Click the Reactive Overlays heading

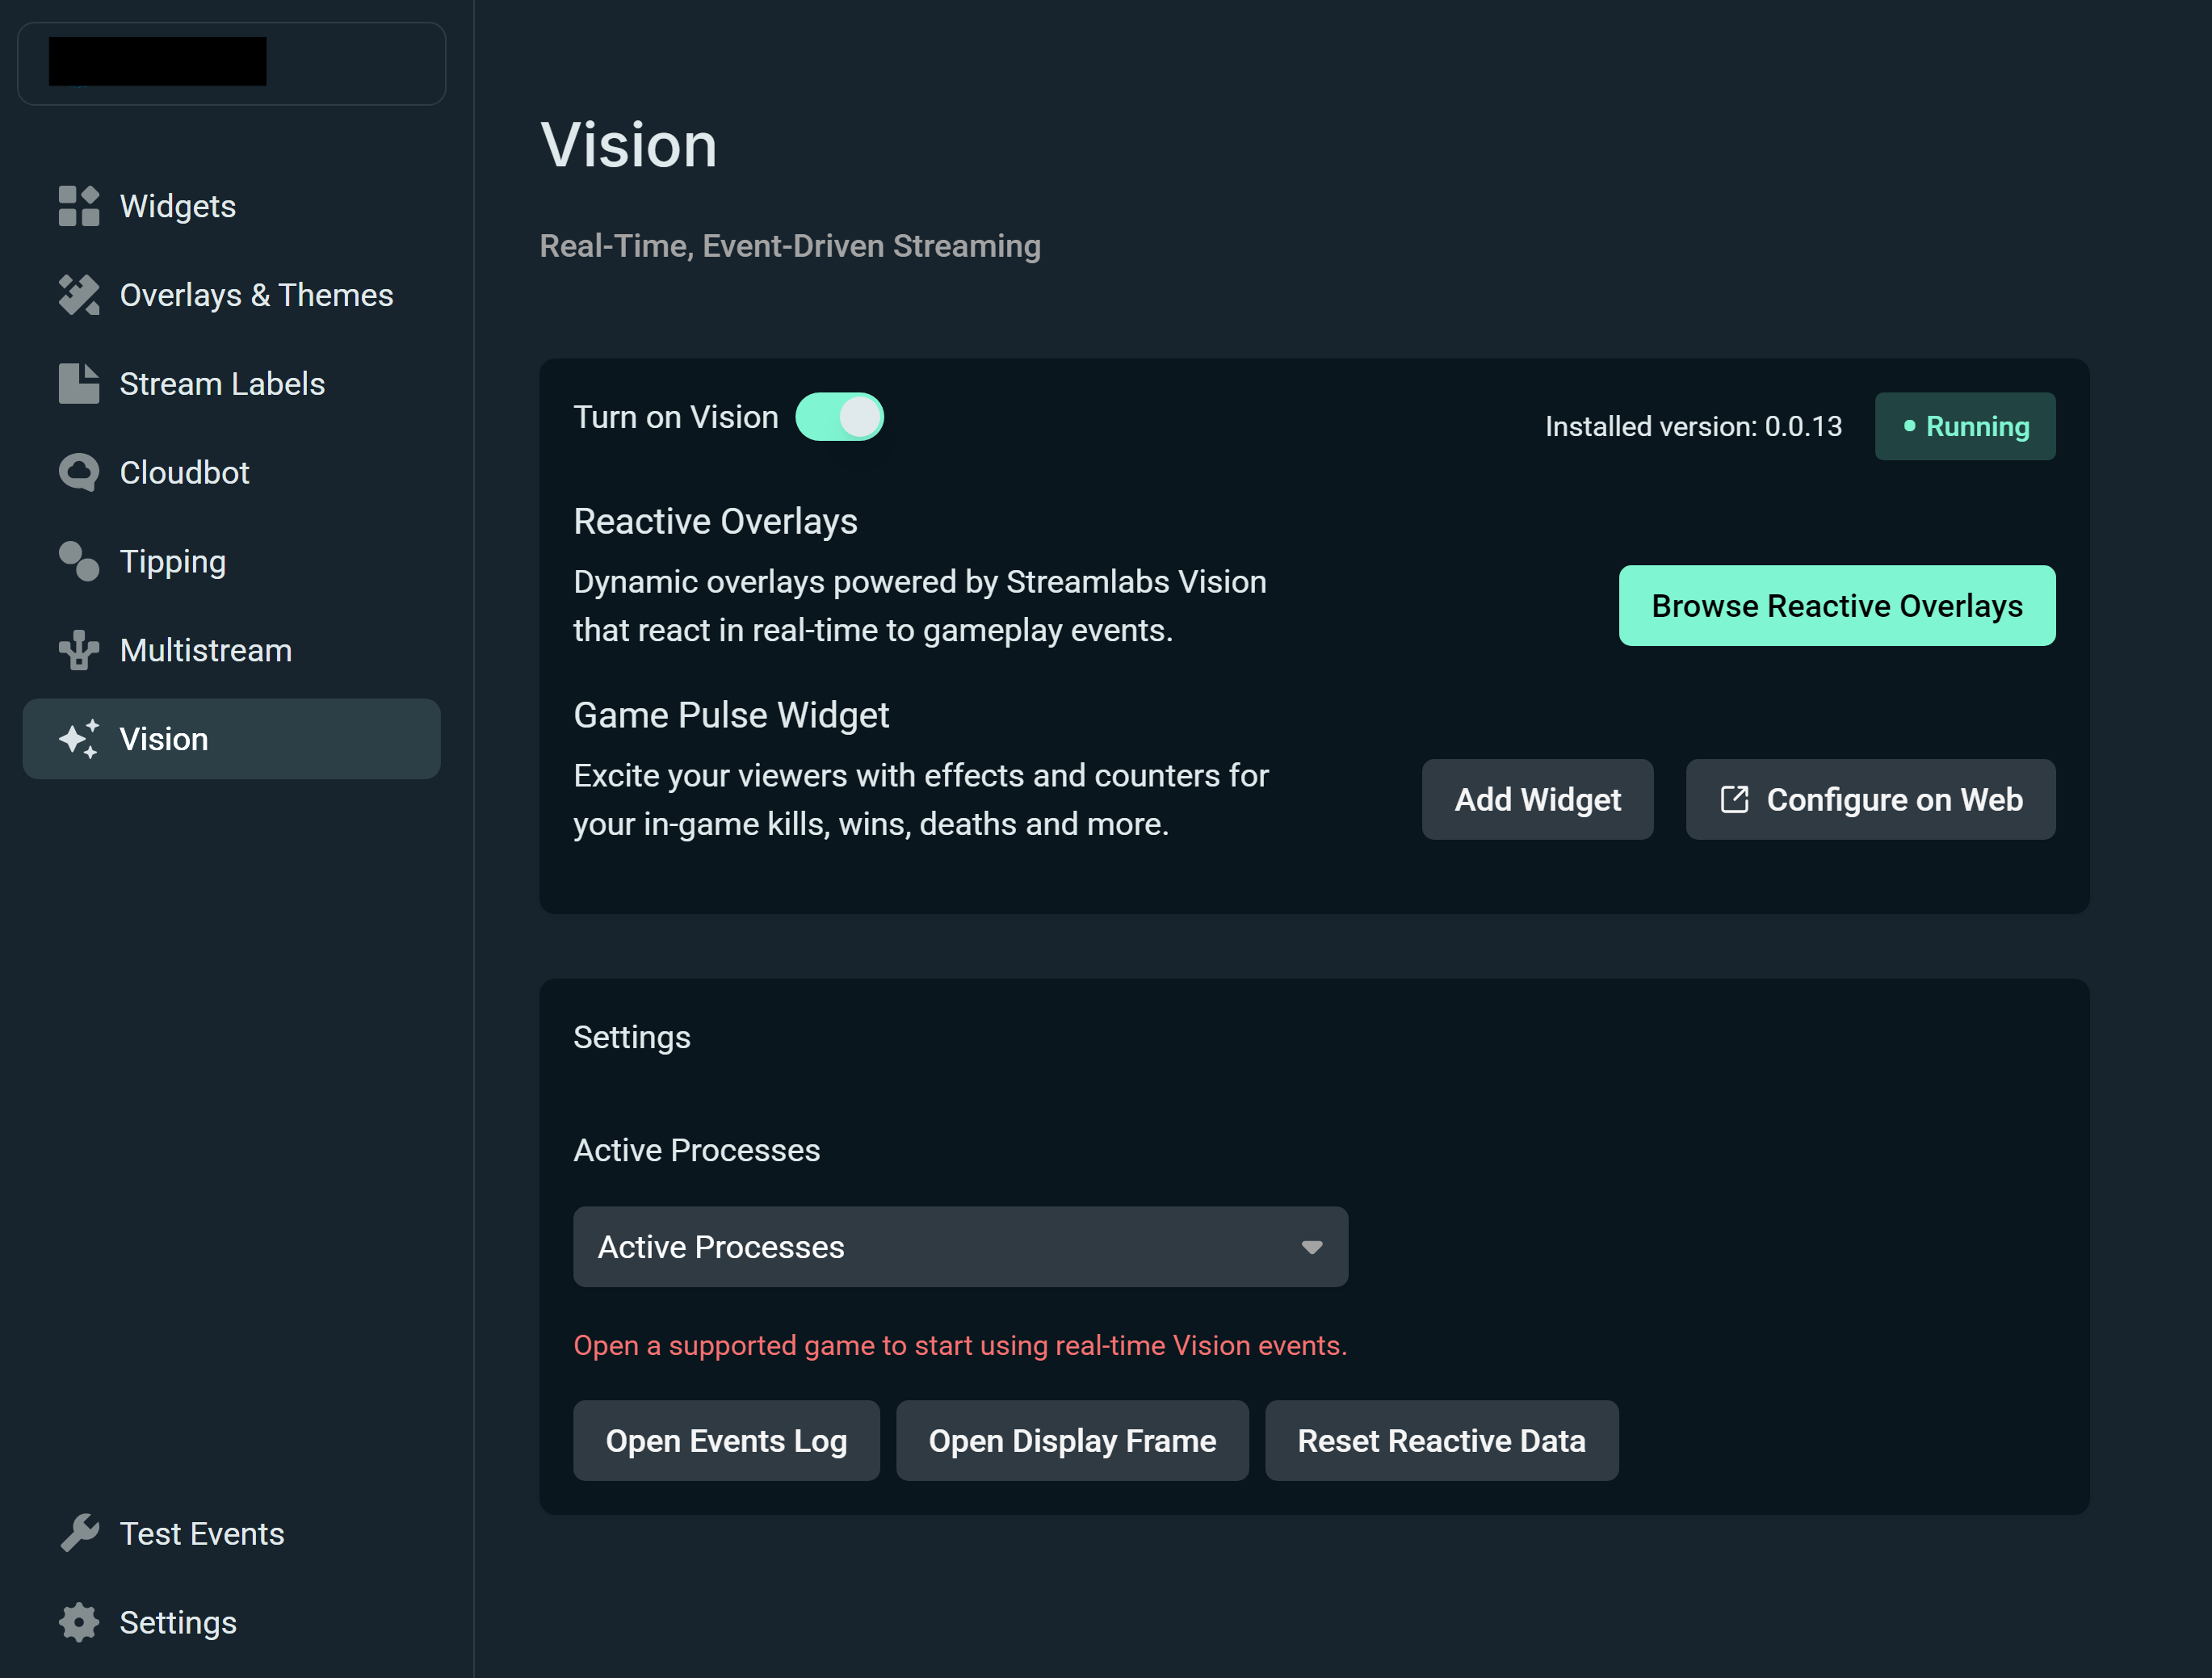pyautogui.click(x=715, y=521)
